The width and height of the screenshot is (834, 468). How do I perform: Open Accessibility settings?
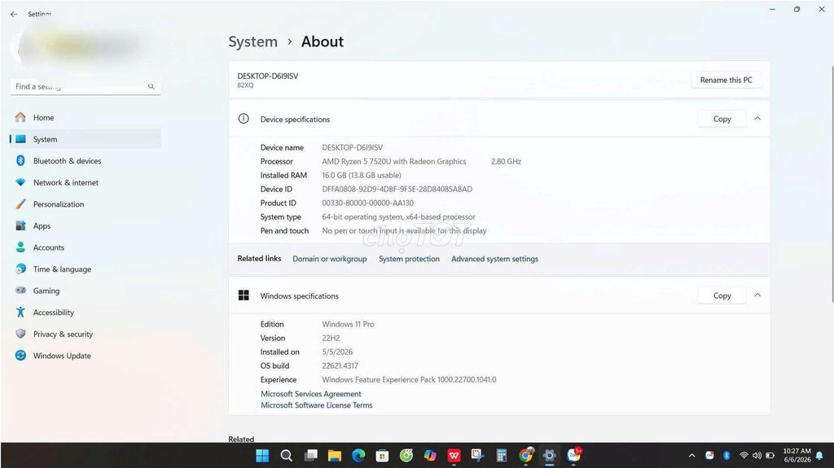(85, 313)
